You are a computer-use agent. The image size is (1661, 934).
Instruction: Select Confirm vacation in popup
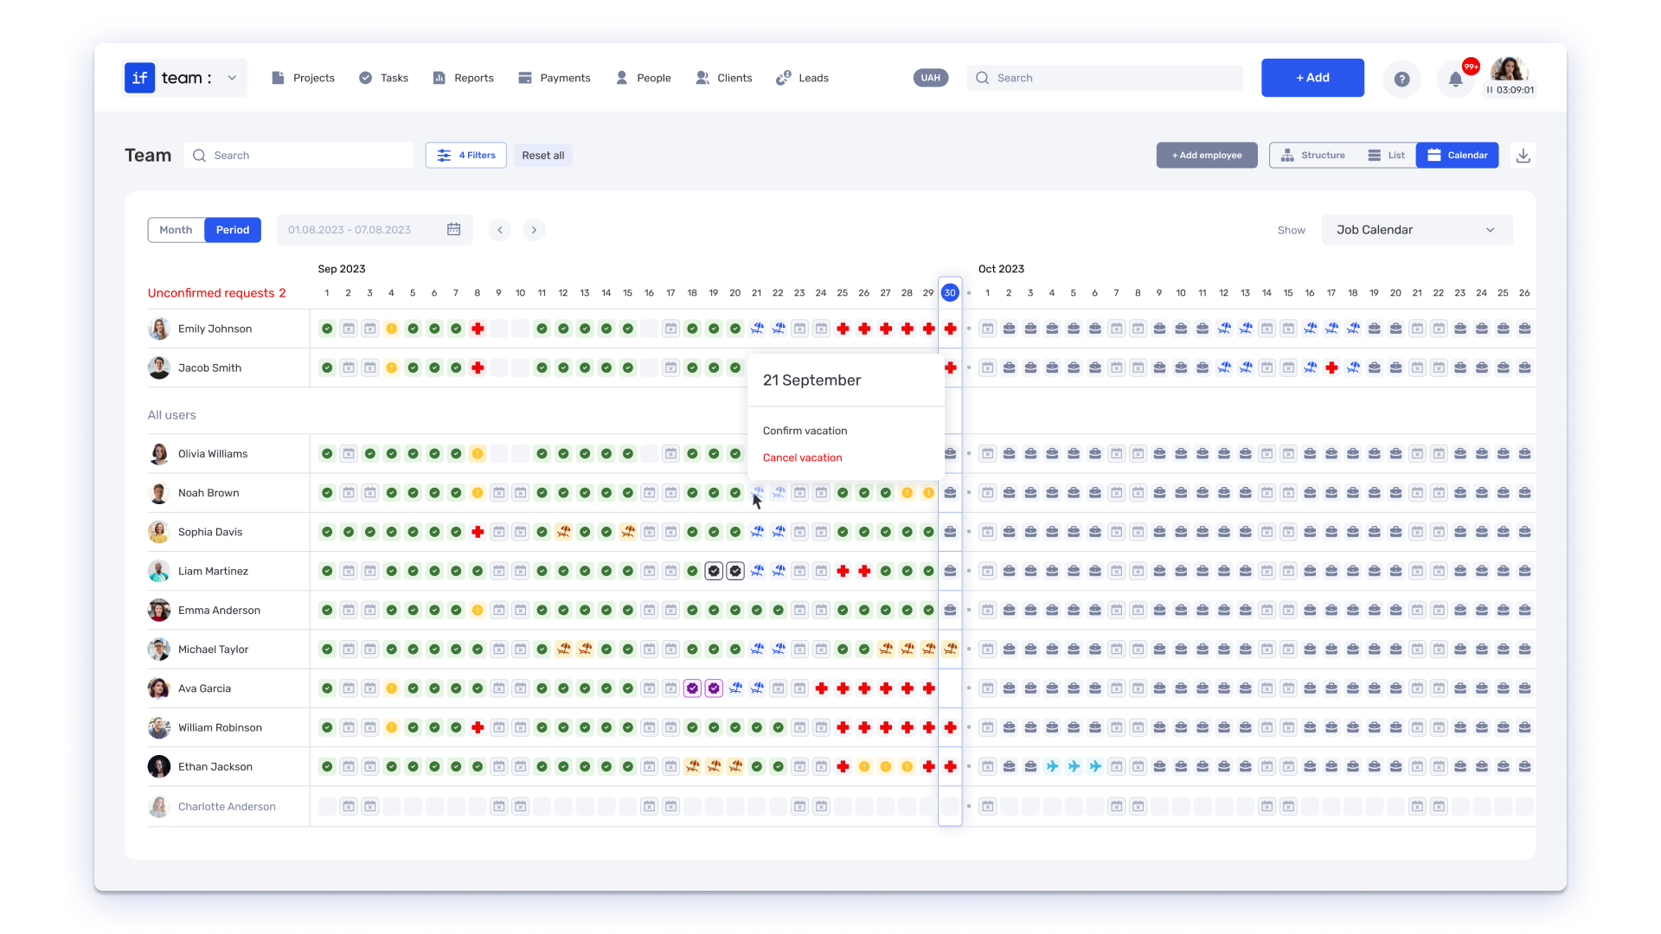pyautogui.click(x=805, y=431)
